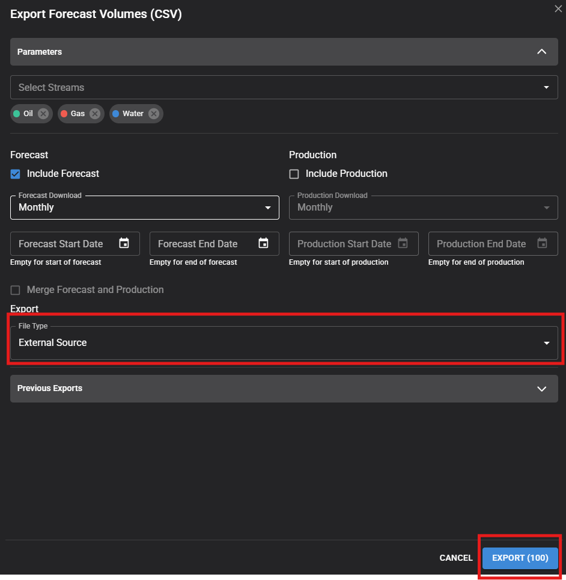Remove the Gas stream chip
566x580 pixels.
(94, 113)
